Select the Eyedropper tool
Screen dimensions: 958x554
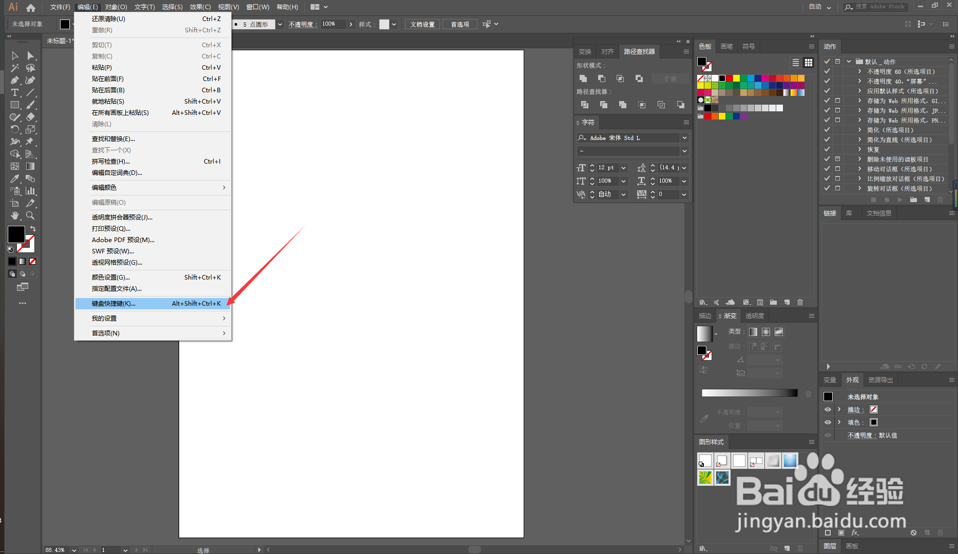pos(15,179)
